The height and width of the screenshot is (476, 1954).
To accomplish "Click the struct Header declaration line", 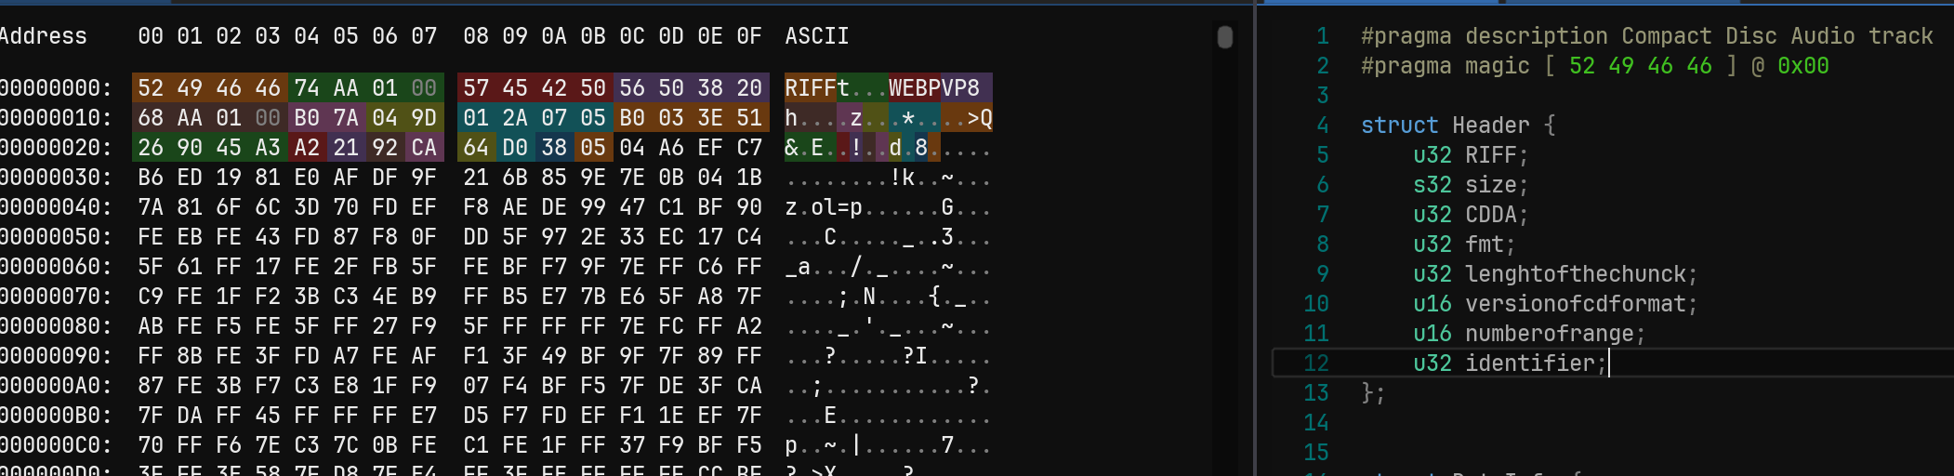I will (x=1458, y=125).
